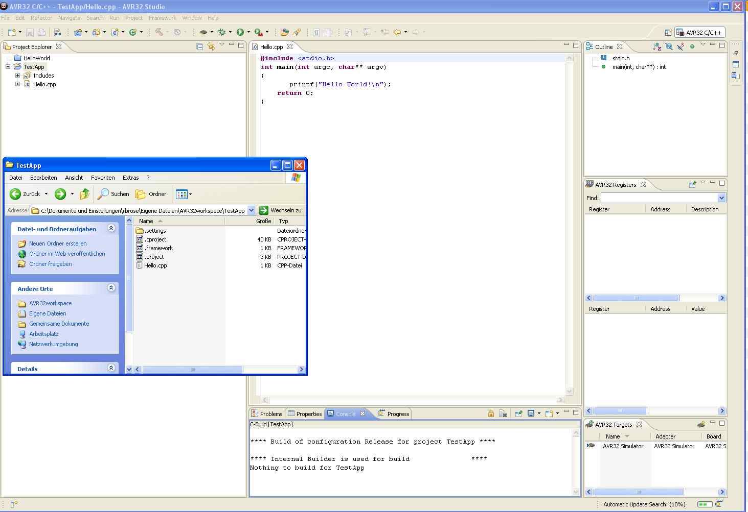The height and width of the screenshot is (512, 748).
Task: Click the yellow Back navigation arrow
Action: [x=397, y=32]
